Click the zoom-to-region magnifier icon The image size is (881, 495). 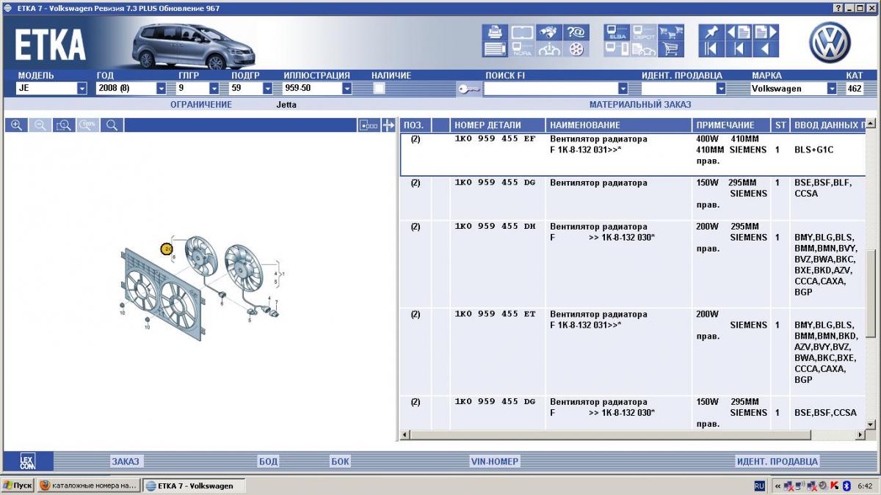pyautogui.click(x=64, y=125)
